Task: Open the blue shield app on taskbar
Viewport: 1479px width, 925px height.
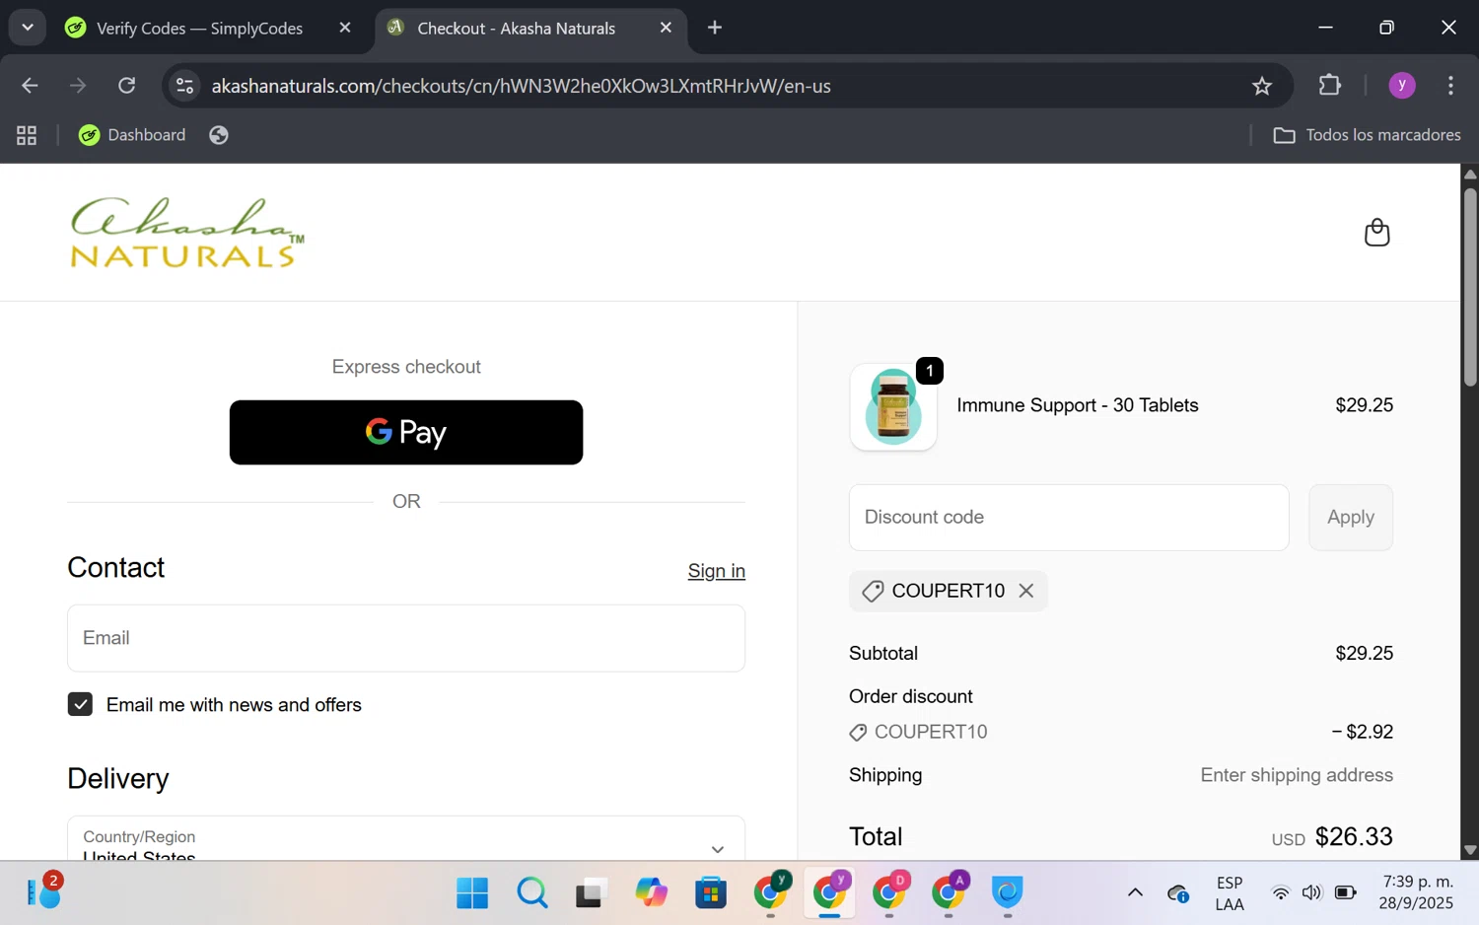Action: tap(1007, 893)
